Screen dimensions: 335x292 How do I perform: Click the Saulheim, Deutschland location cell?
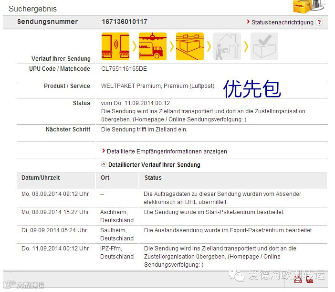tap(117, 234)
